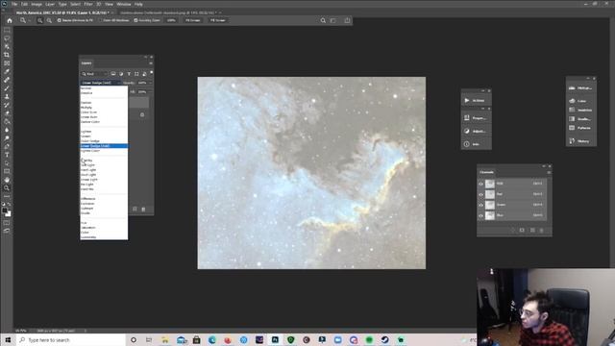Select the Pen tool
The image size is (615, 346).
click(x=7, y=146)
